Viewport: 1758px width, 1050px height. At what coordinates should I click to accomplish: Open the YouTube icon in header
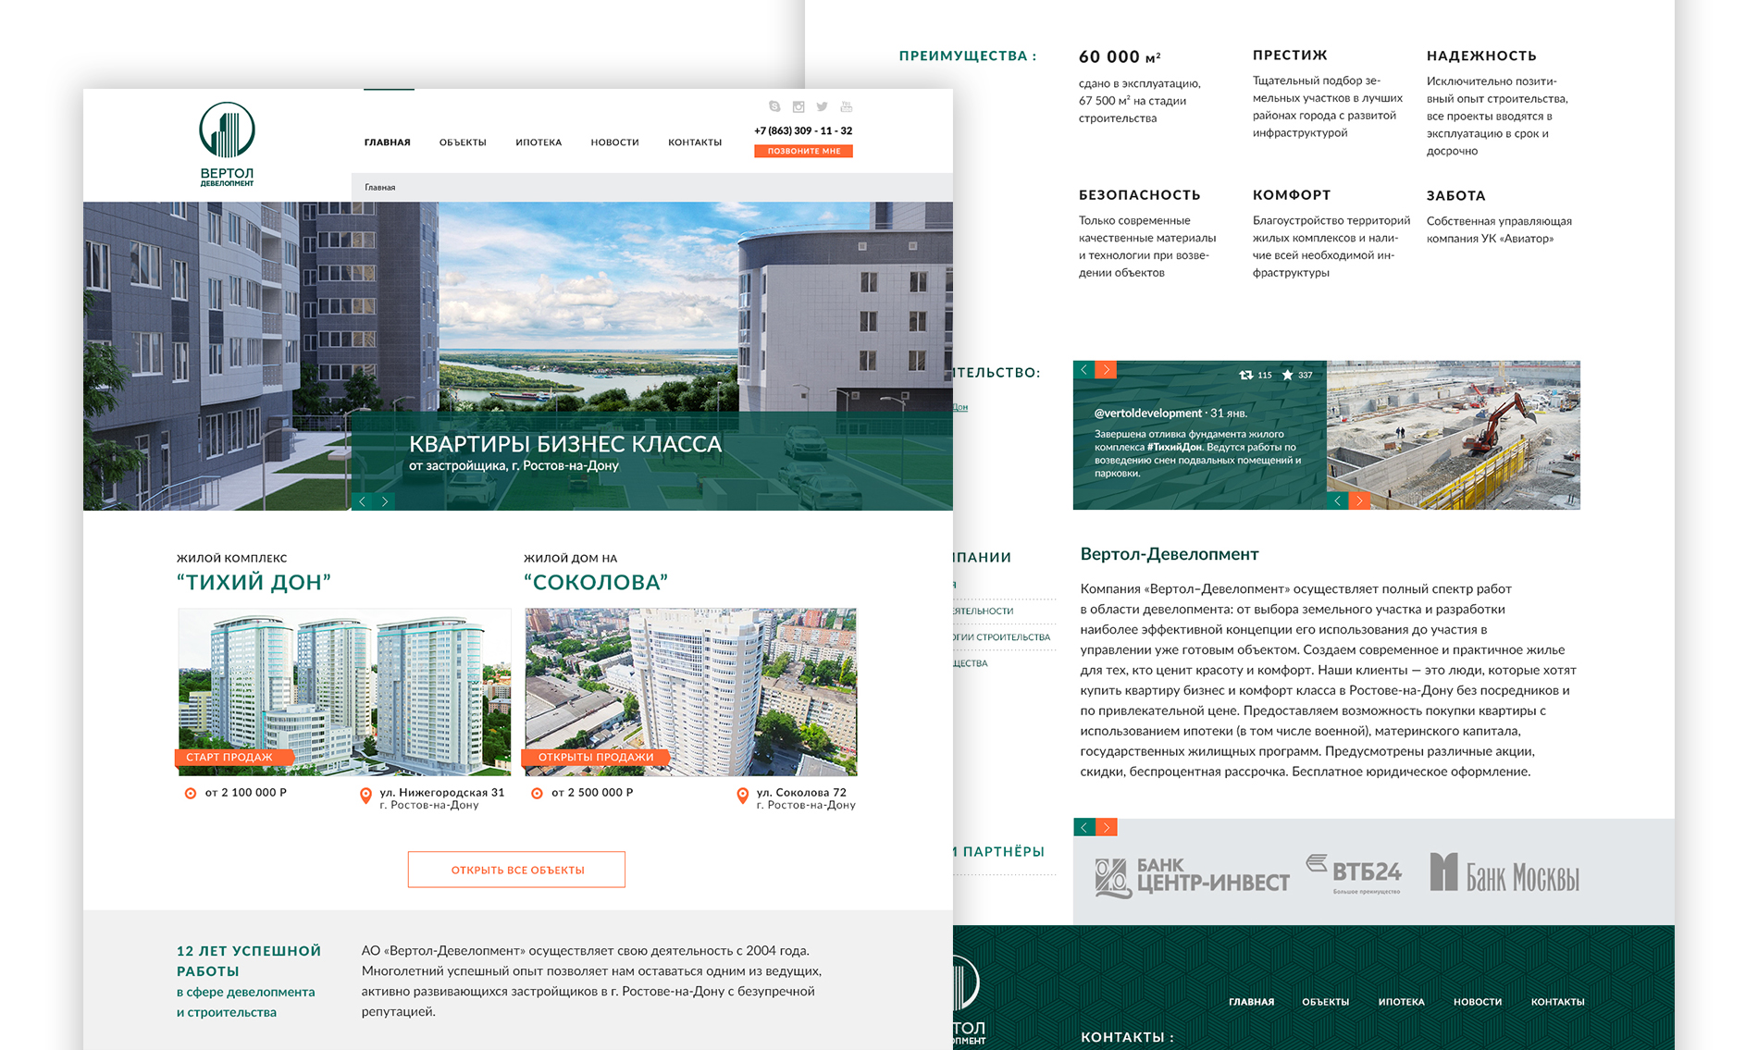[x=846, y=106]
